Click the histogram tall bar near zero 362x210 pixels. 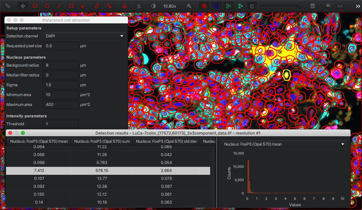[x=248, y=177]
